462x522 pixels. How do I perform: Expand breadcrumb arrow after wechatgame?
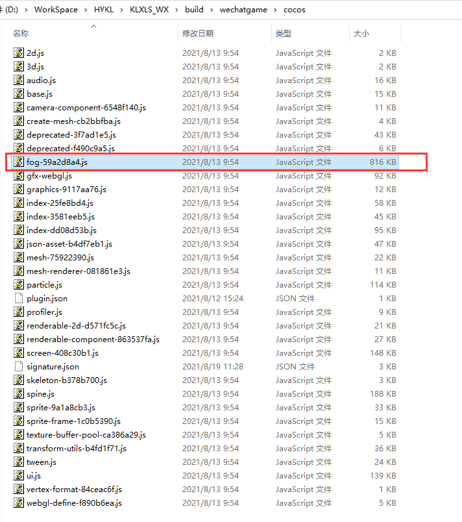275,10
